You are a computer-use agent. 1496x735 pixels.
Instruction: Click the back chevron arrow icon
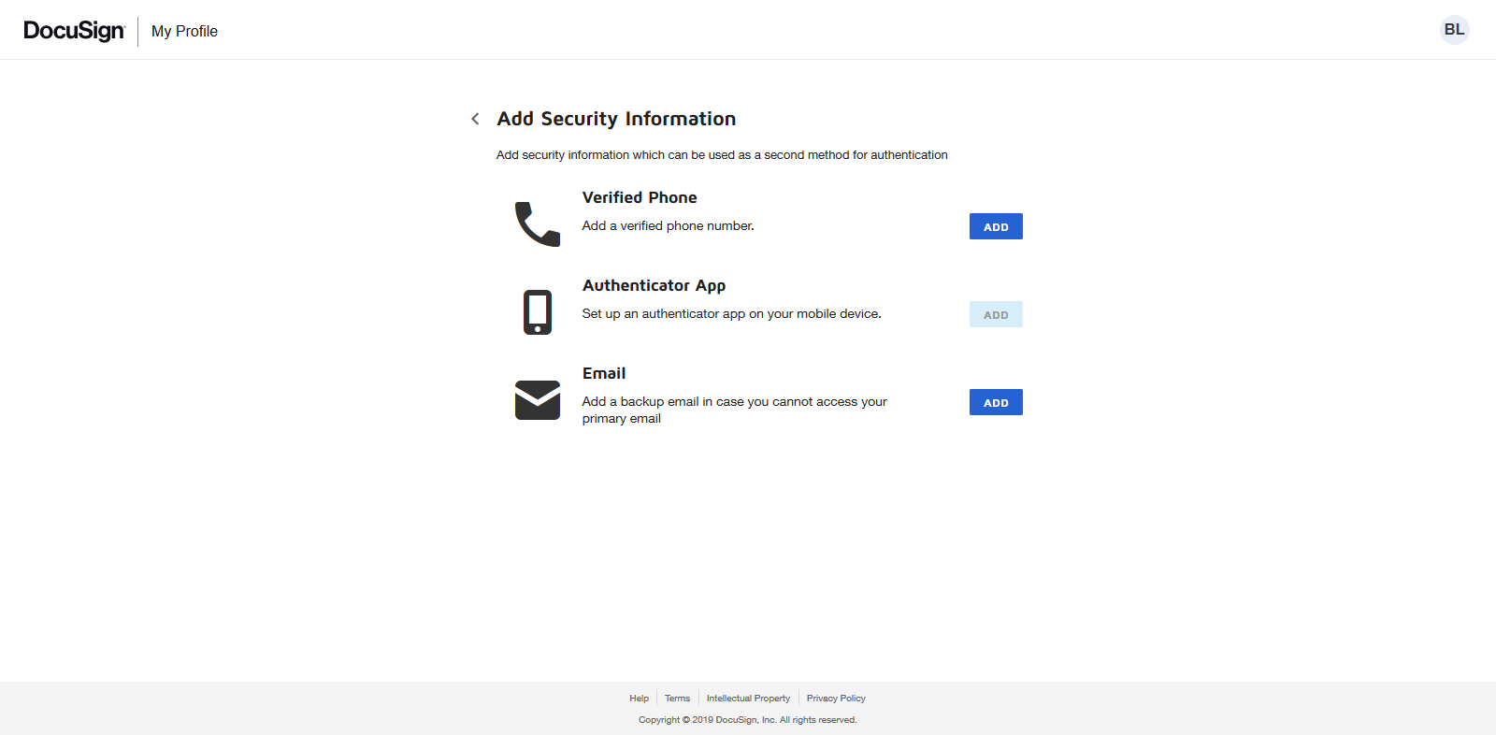[475, 119]
